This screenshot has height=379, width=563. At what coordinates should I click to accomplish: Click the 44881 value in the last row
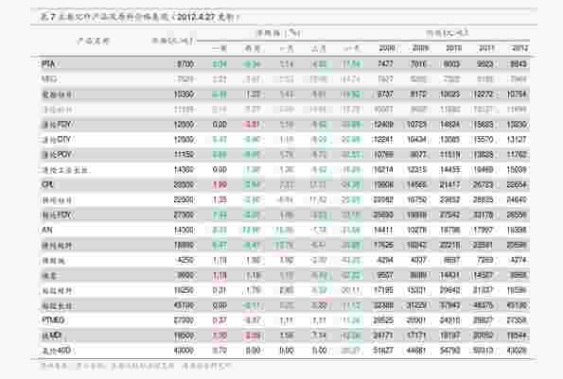[x=416, y=351]
